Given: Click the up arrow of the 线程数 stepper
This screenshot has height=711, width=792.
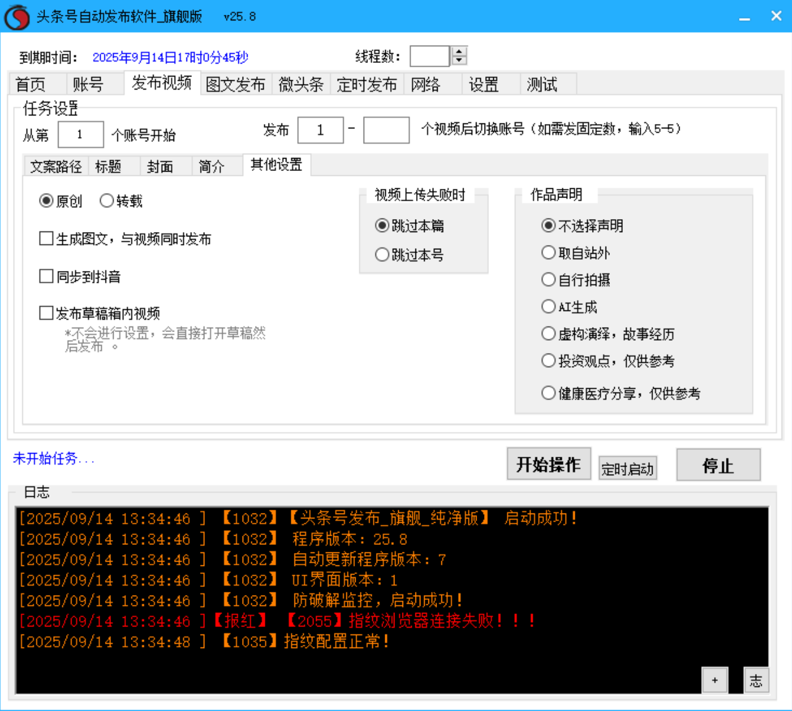Looking at the screenshot, I should click(459, 51).
